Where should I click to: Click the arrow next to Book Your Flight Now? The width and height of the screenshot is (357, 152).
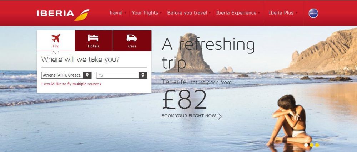point(220,116)
